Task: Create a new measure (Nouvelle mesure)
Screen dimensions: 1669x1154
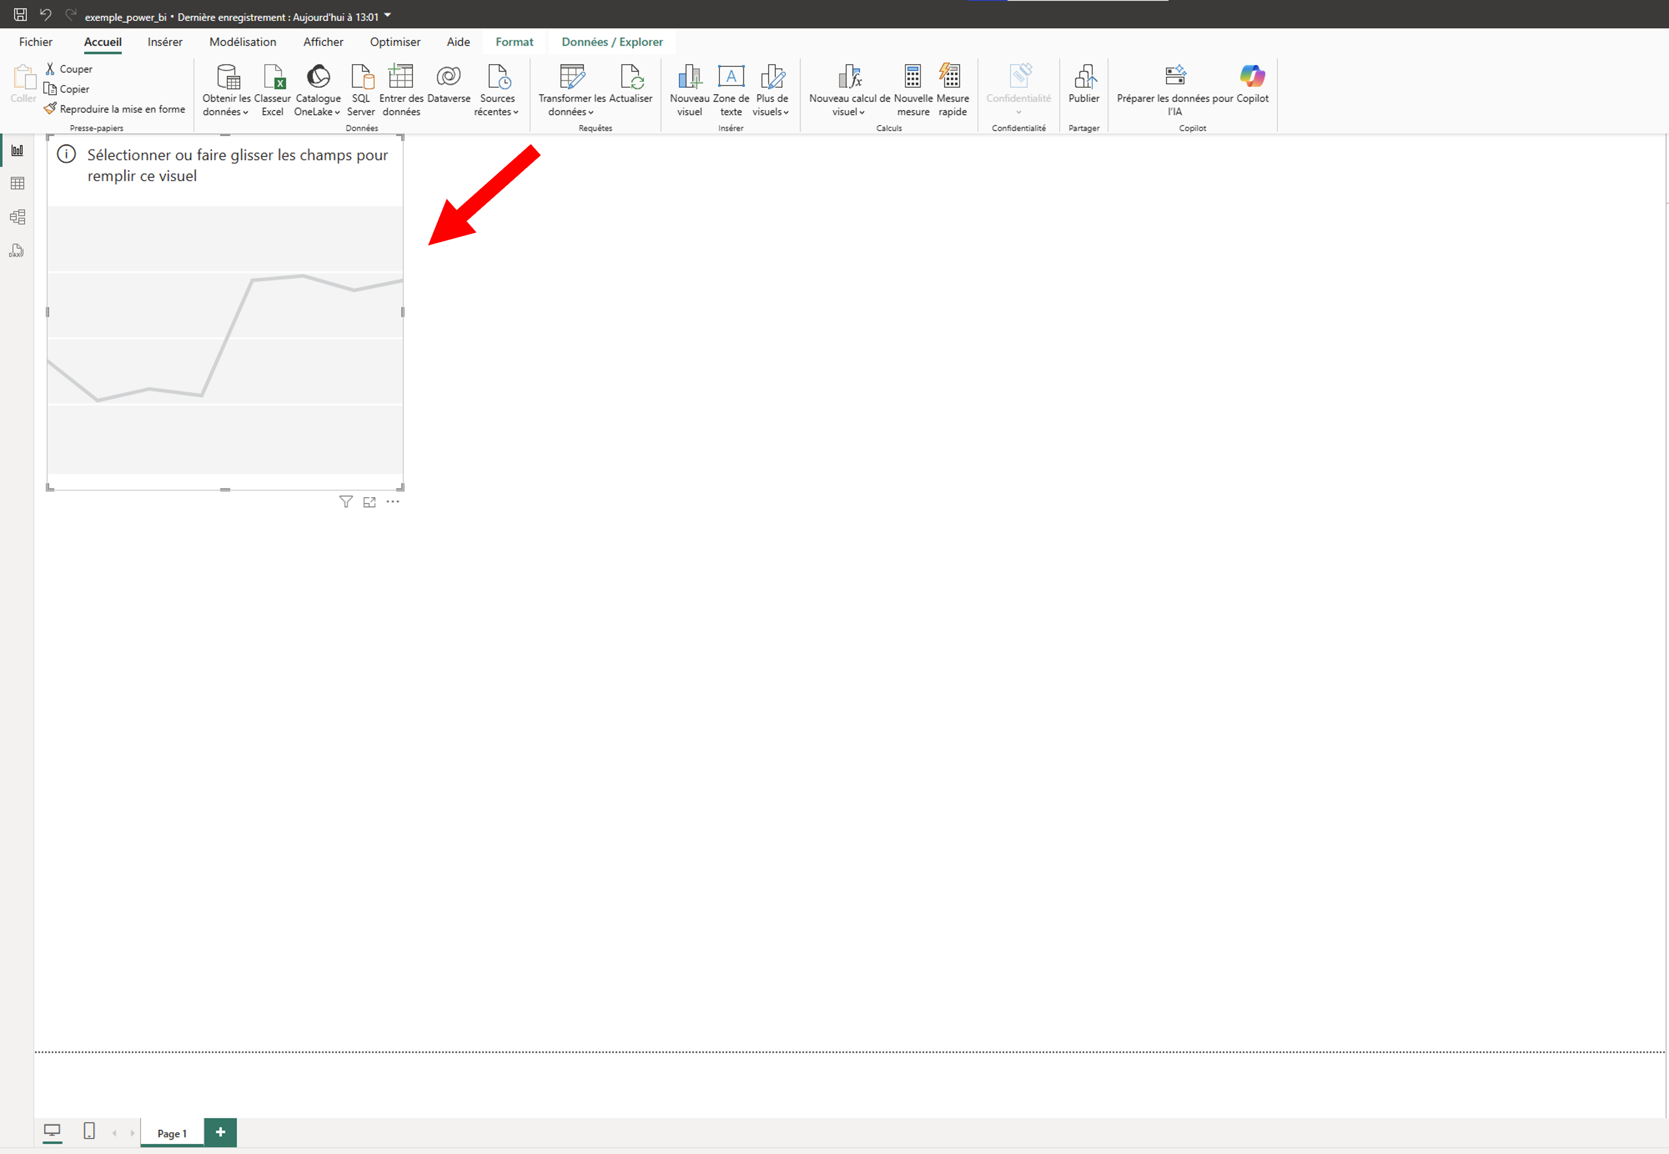Action: coord(912,76)
